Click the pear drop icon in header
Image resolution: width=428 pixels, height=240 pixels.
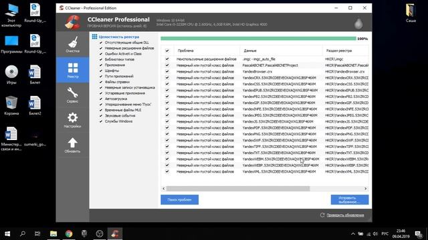358,24
